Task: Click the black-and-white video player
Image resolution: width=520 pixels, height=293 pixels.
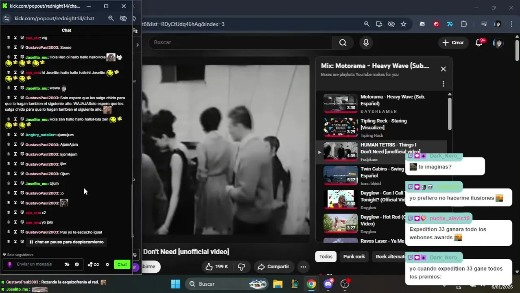Action: coord(226,150)
